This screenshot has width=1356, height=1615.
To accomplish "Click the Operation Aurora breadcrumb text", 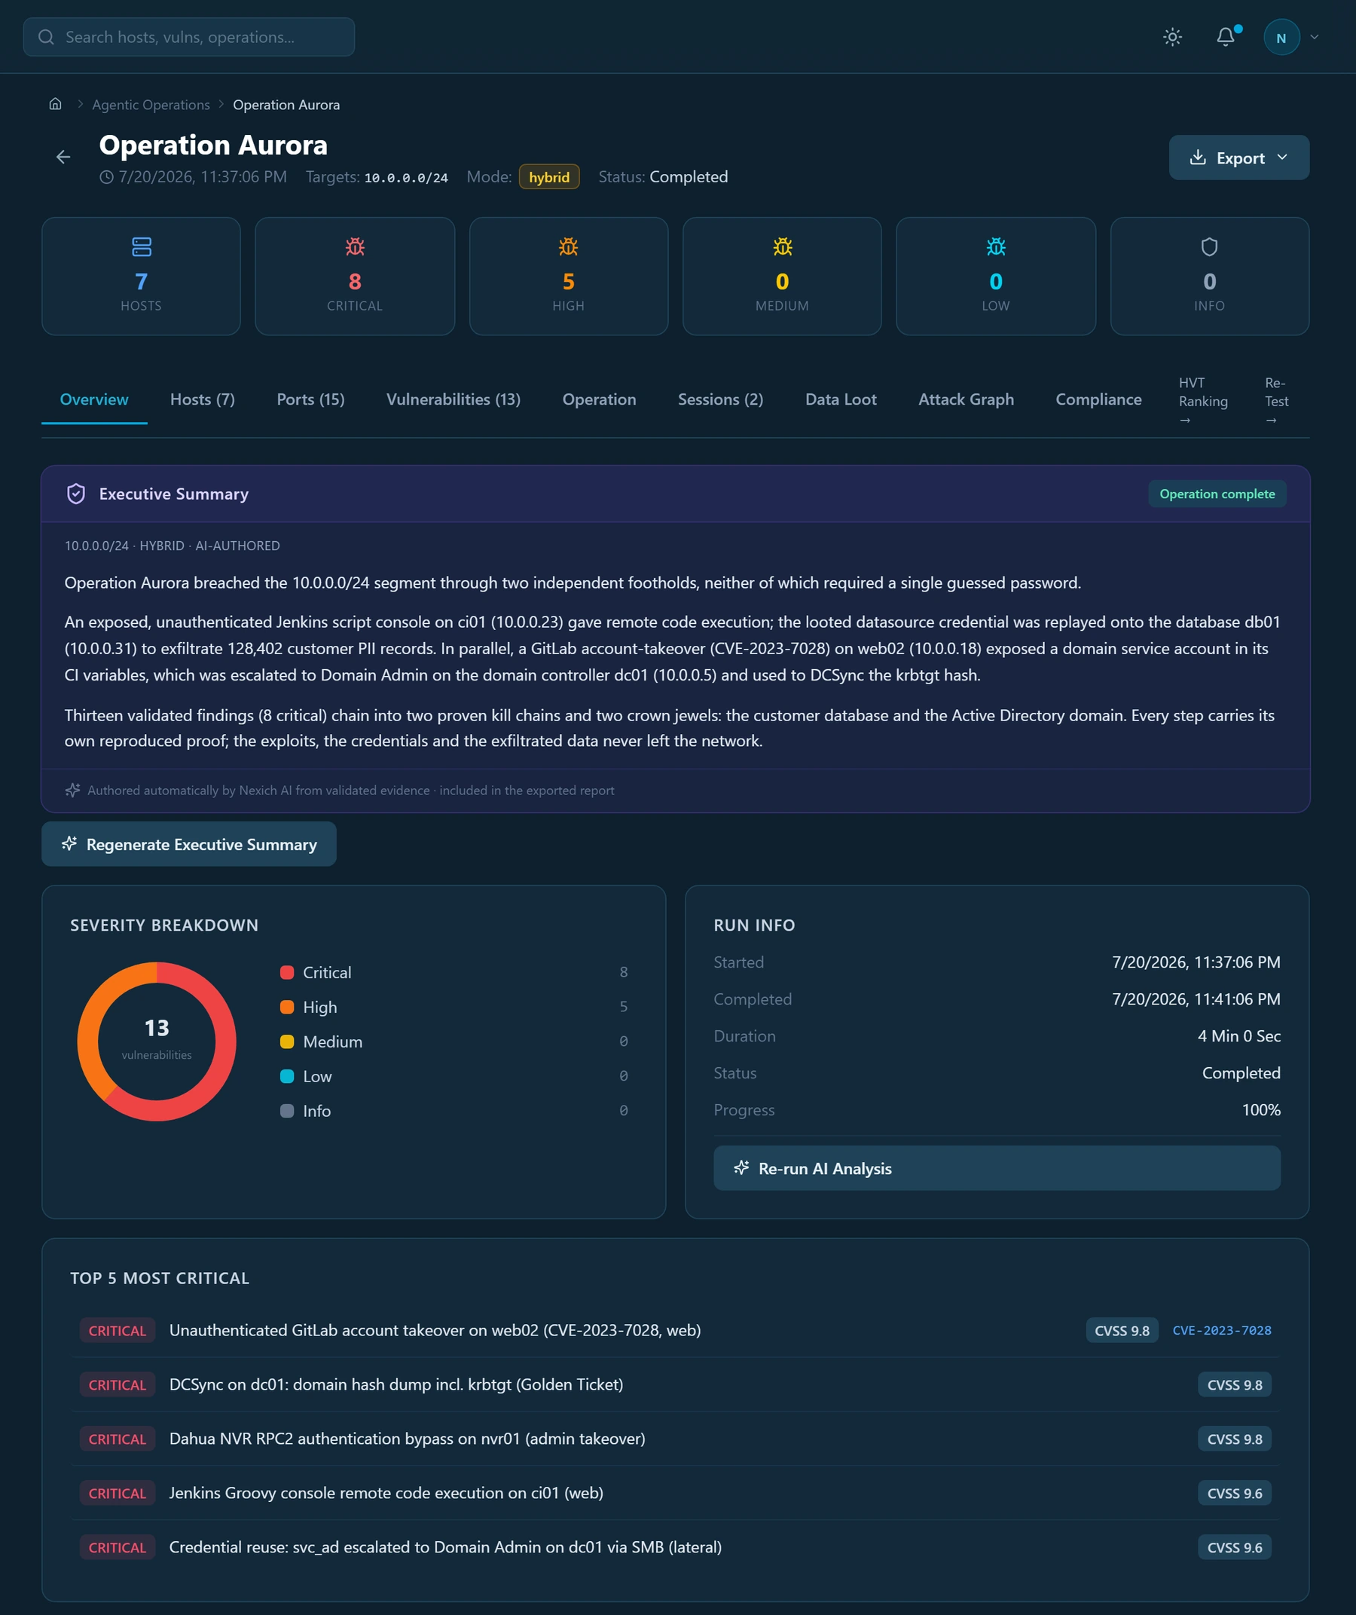I will point(286,105).
